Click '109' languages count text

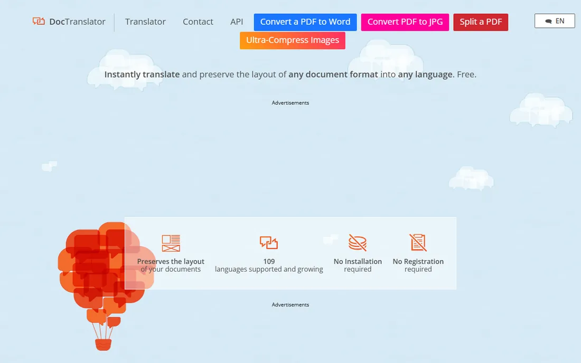[269, 261]
